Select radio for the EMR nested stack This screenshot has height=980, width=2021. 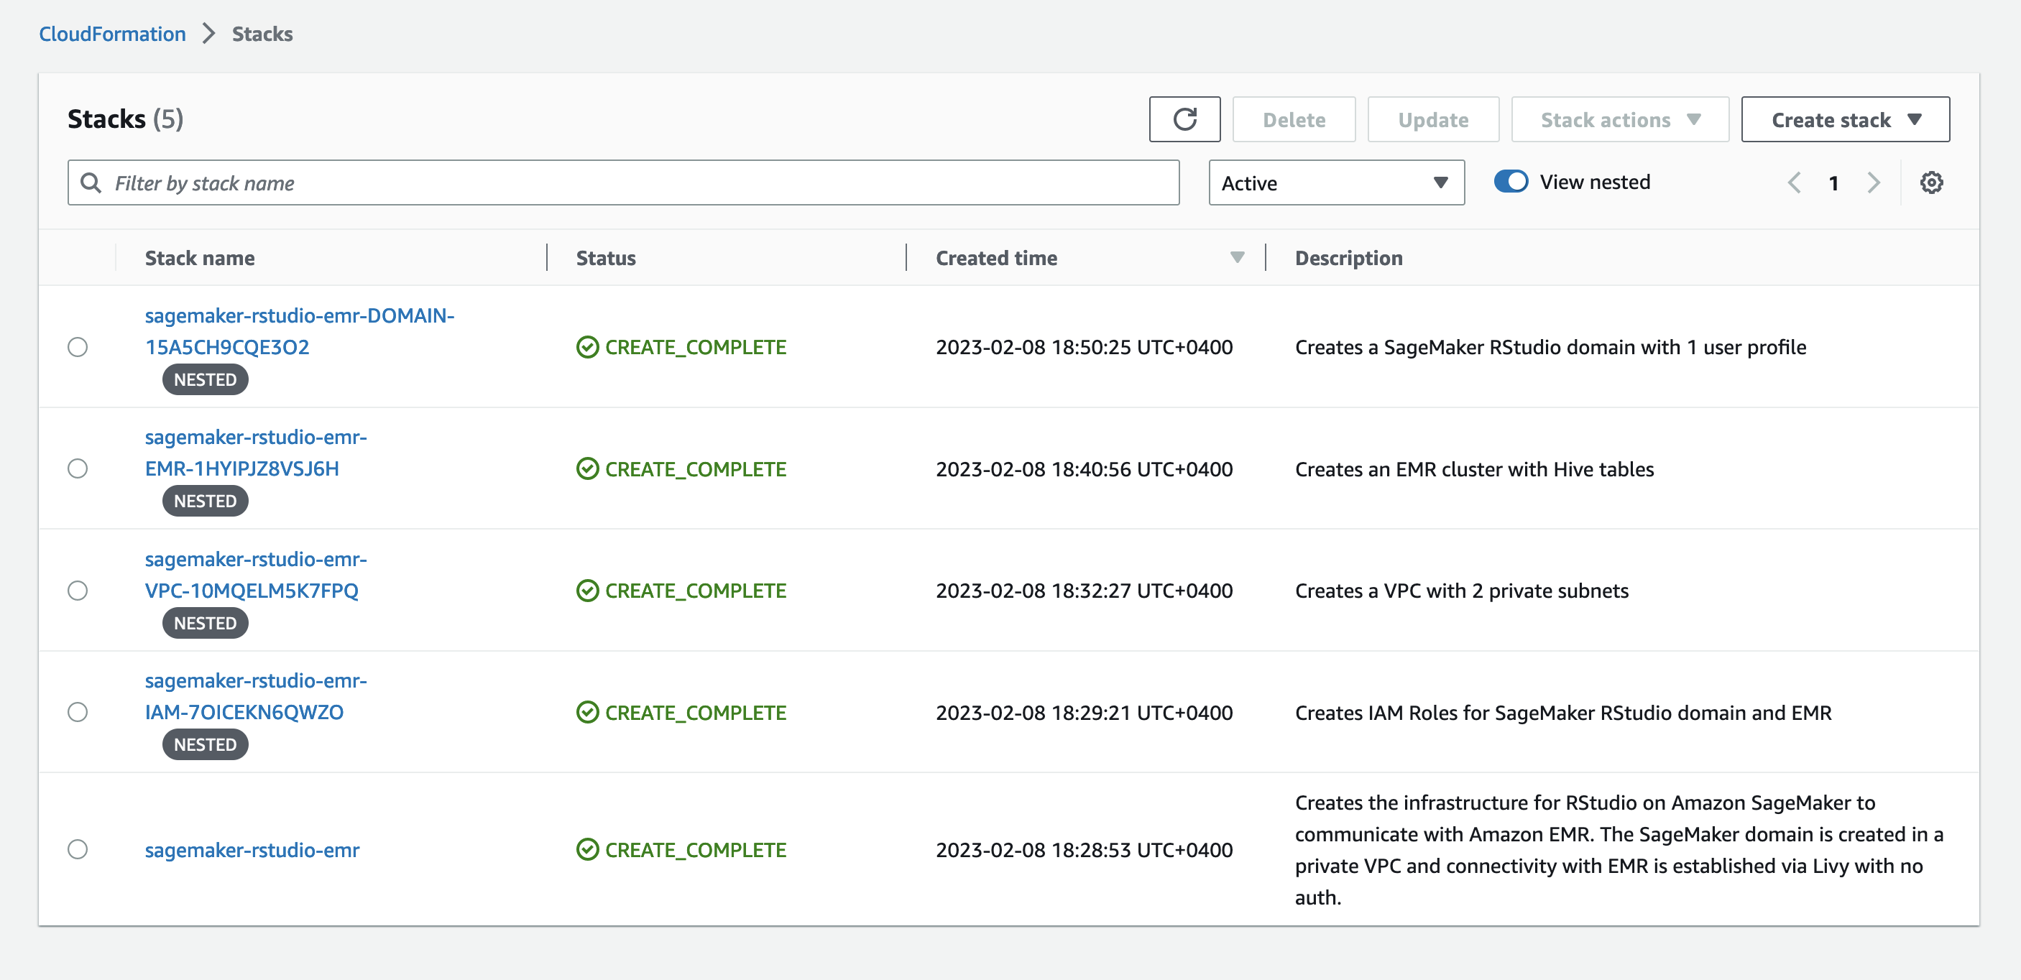[x=78, y=469]
